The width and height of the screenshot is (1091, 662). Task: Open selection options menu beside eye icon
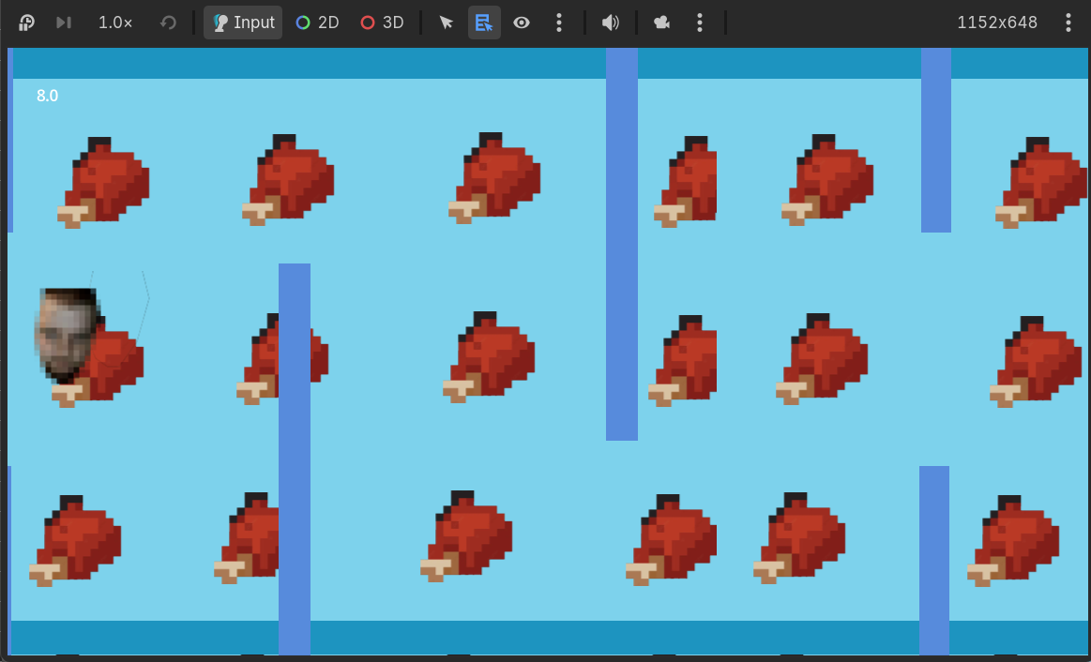tap(559, 23)
